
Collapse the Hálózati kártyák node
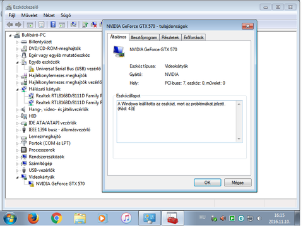pyautogui.click(x=17, y=90)
